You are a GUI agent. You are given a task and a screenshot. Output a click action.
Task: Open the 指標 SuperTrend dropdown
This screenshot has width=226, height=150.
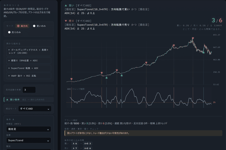29,140
